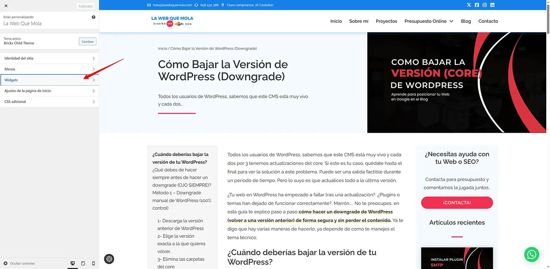Open Sobre mí in the navigation
The image size is (550, 269).
click(359, 21)
